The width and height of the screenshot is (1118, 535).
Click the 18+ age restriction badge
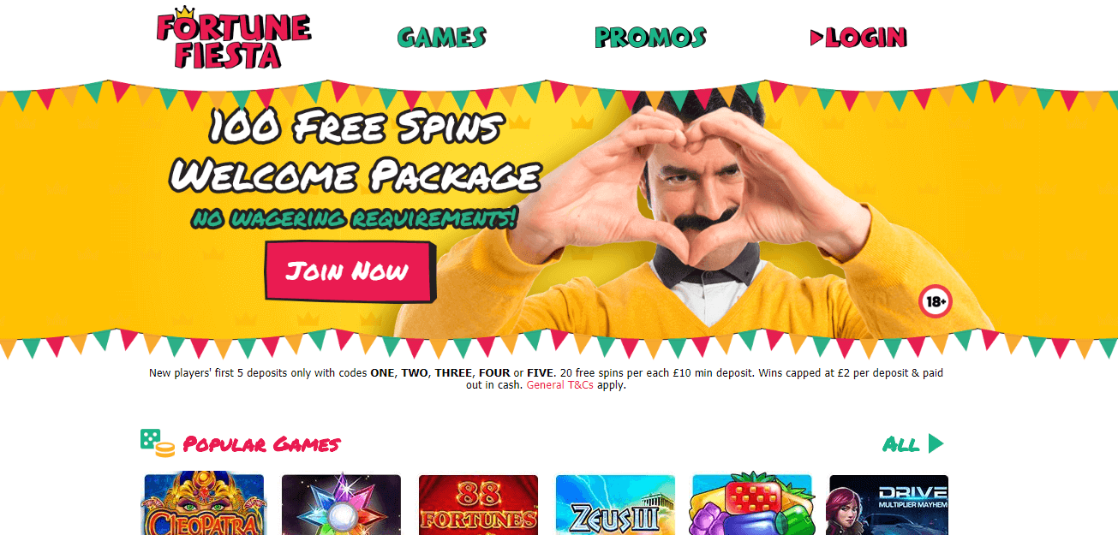936,302
